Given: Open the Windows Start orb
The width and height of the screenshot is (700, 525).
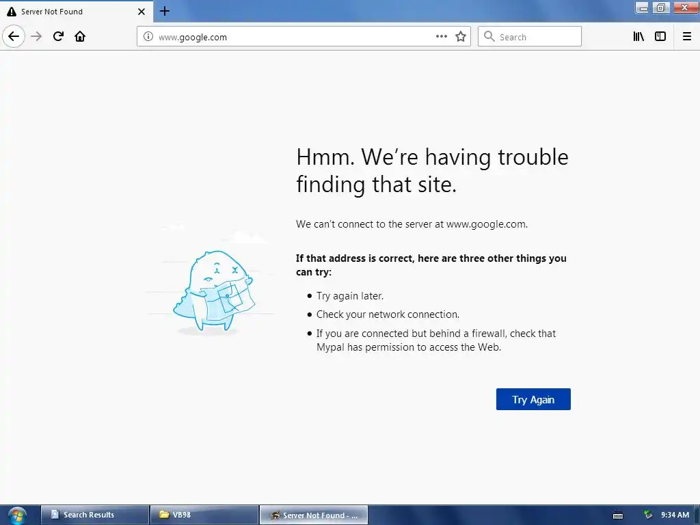Looking at the screenshot, I should [17, 515].
